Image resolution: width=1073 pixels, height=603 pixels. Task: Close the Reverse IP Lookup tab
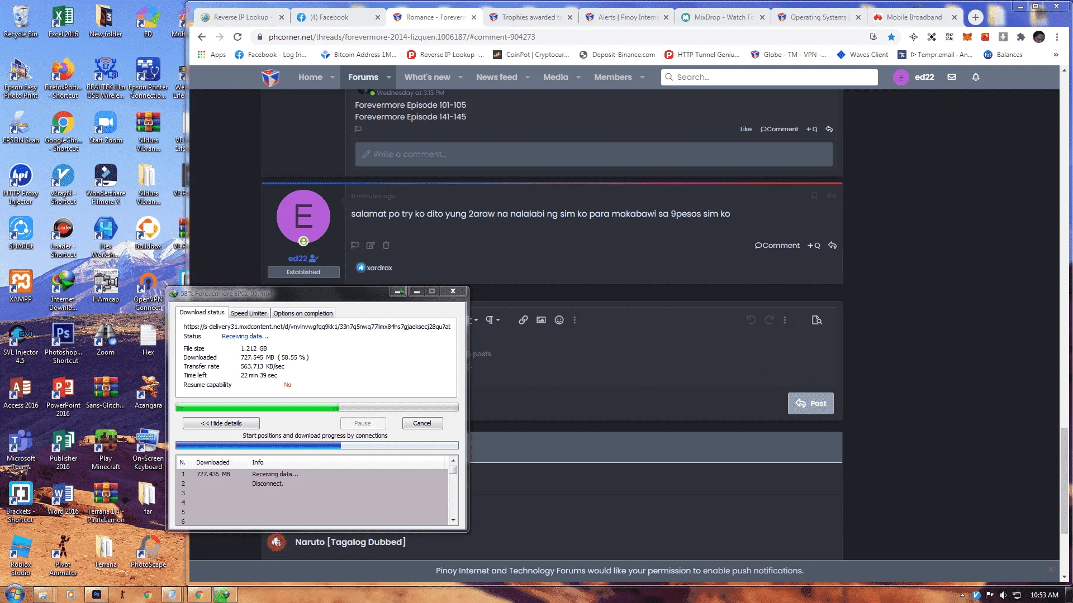tap(282, 17)
